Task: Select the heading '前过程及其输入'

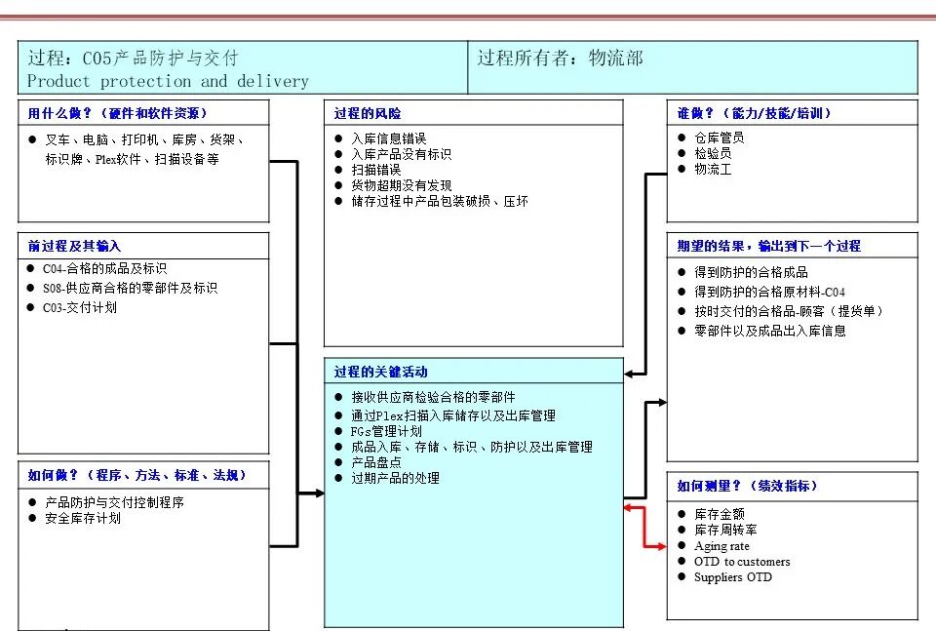Action: (x=74, y=246)
